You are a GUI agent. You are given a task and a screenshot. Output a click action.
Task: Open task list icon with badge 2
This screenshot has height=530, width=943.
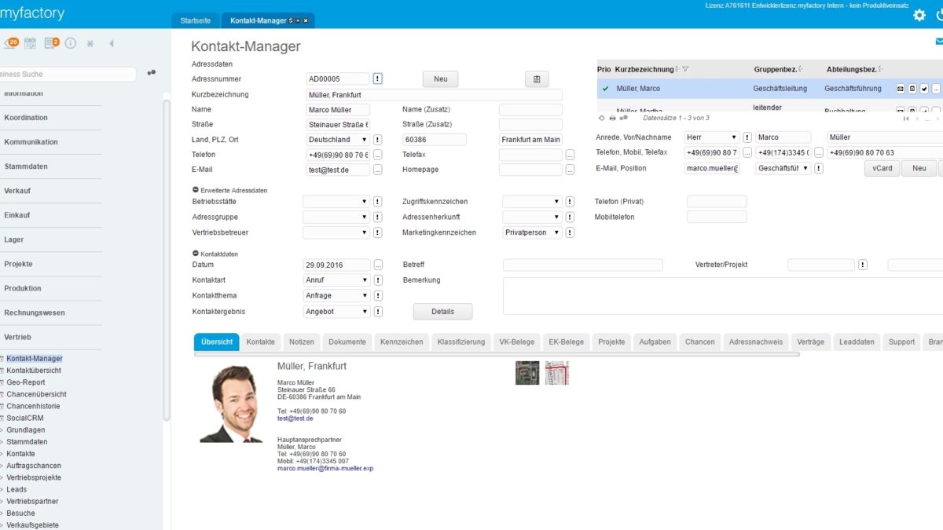(51, 43)
